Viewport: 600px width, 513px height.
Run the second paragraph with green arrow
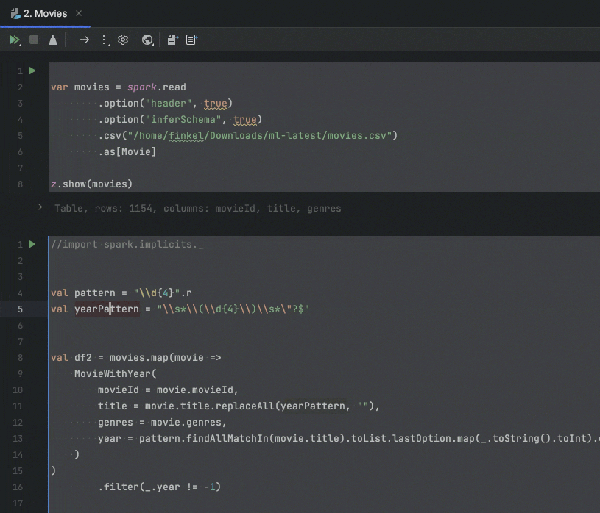pos(32,244)
